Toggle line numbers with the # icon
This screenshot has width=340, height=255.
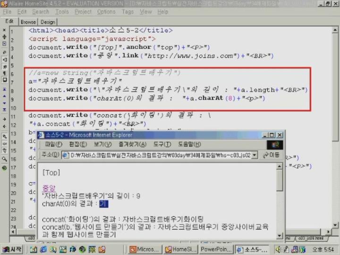tap(4, 67)
